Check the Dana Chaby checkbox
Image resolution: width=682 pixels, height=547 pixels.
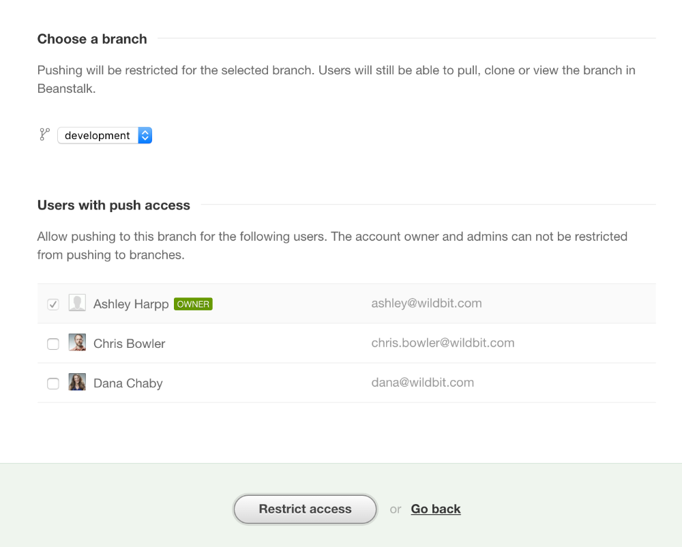(53, 383)
